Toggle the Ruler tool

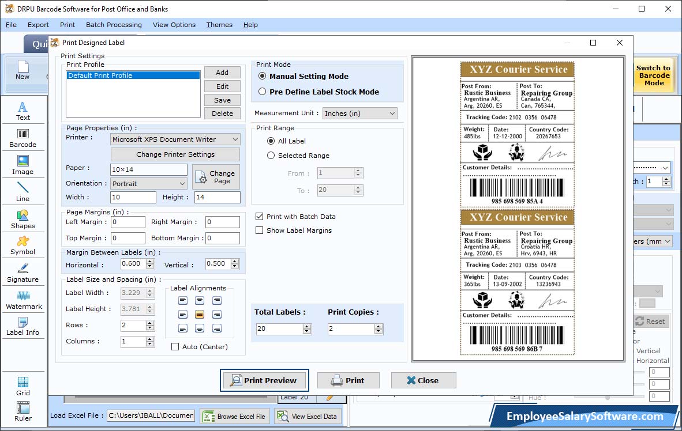tap(23, 412)
